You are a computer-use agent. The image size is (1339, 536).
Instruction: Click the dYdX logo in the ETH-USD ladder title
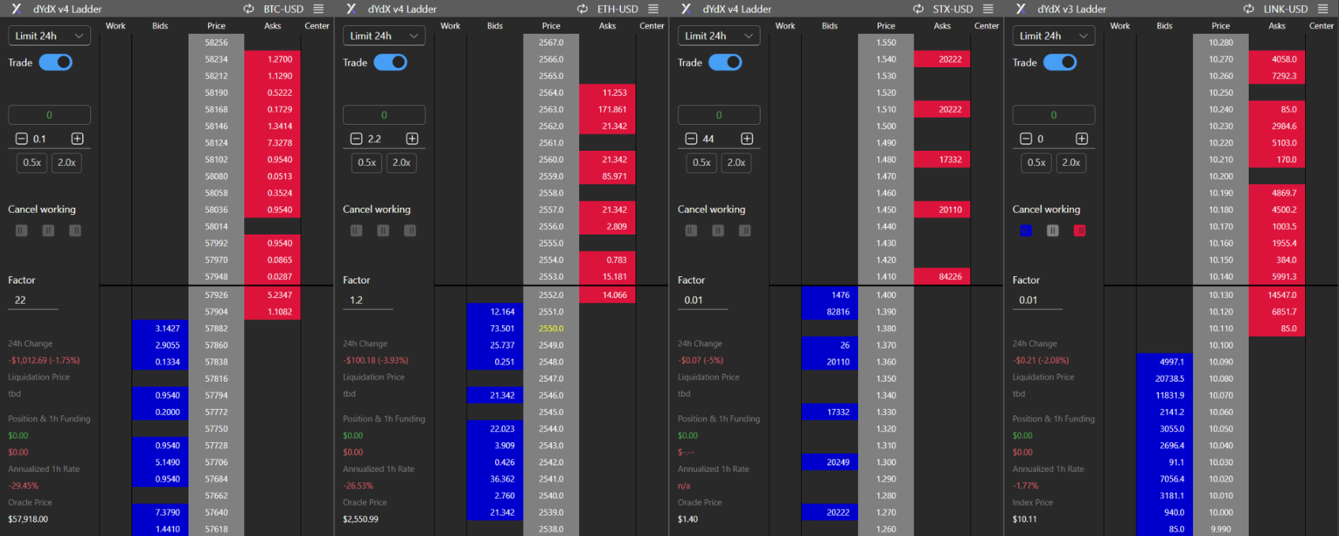[x=351, y=9]
